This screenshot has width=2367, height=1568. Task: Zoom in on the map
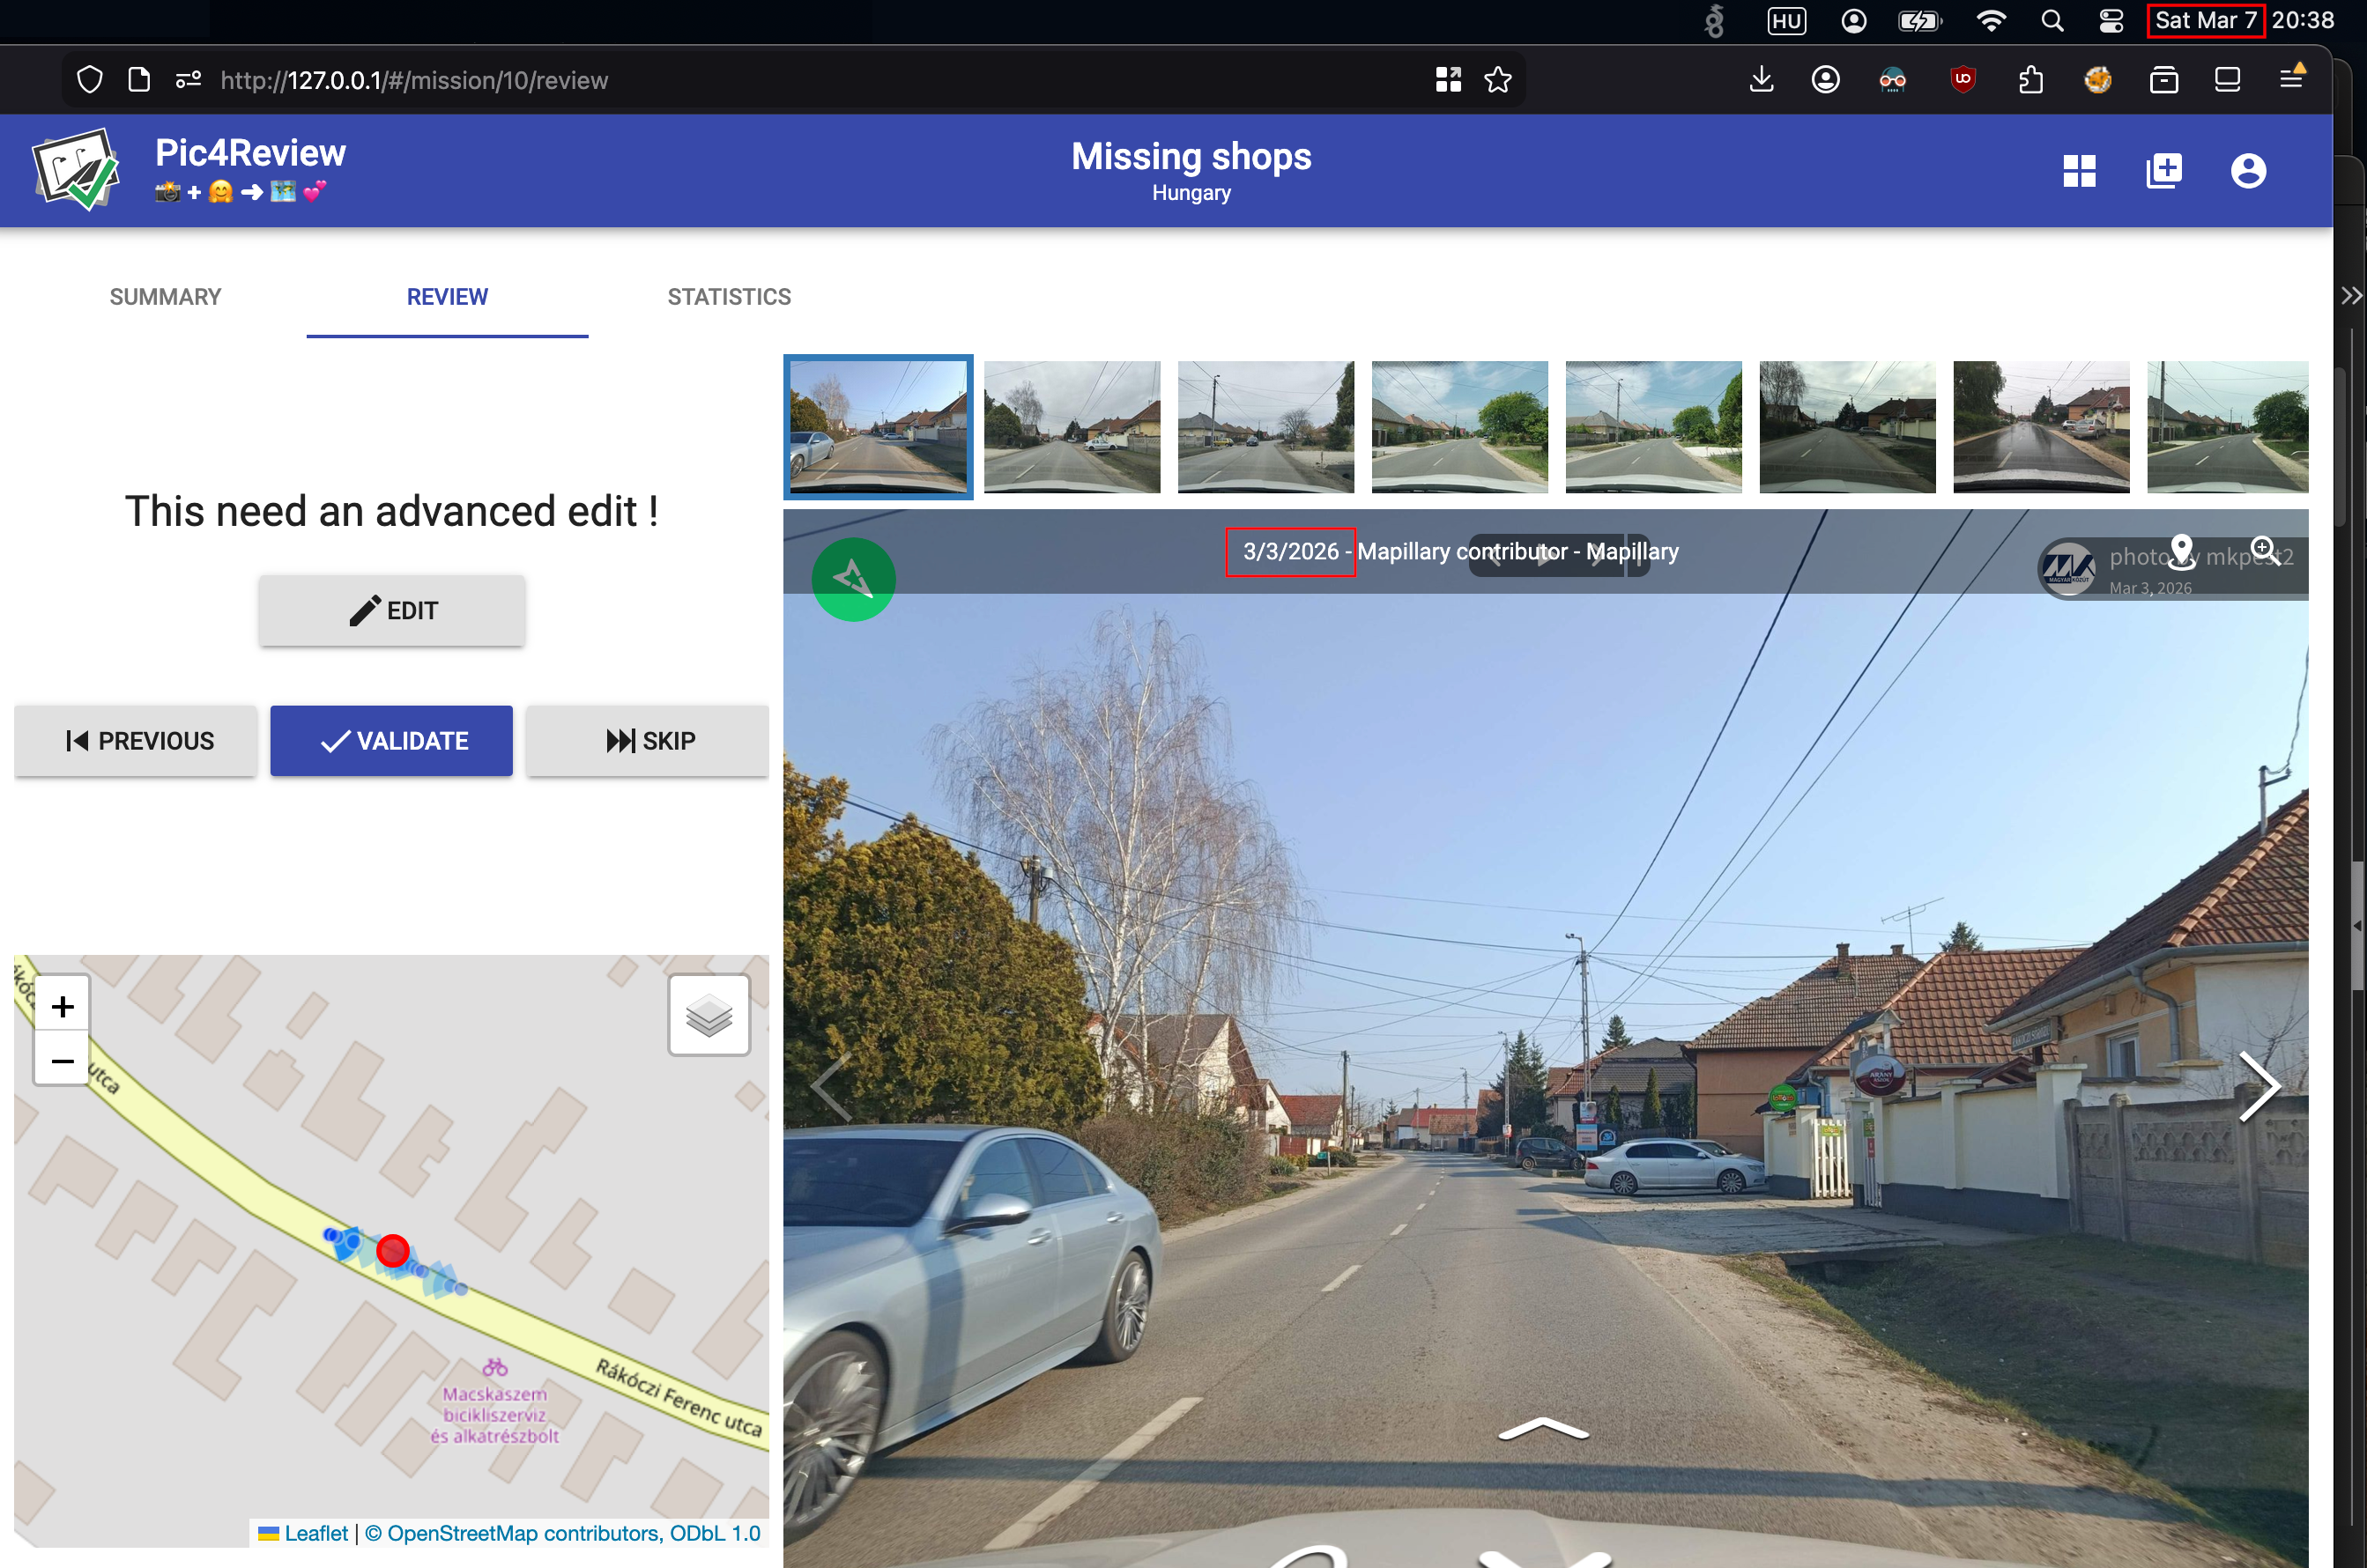[62, 1006]
